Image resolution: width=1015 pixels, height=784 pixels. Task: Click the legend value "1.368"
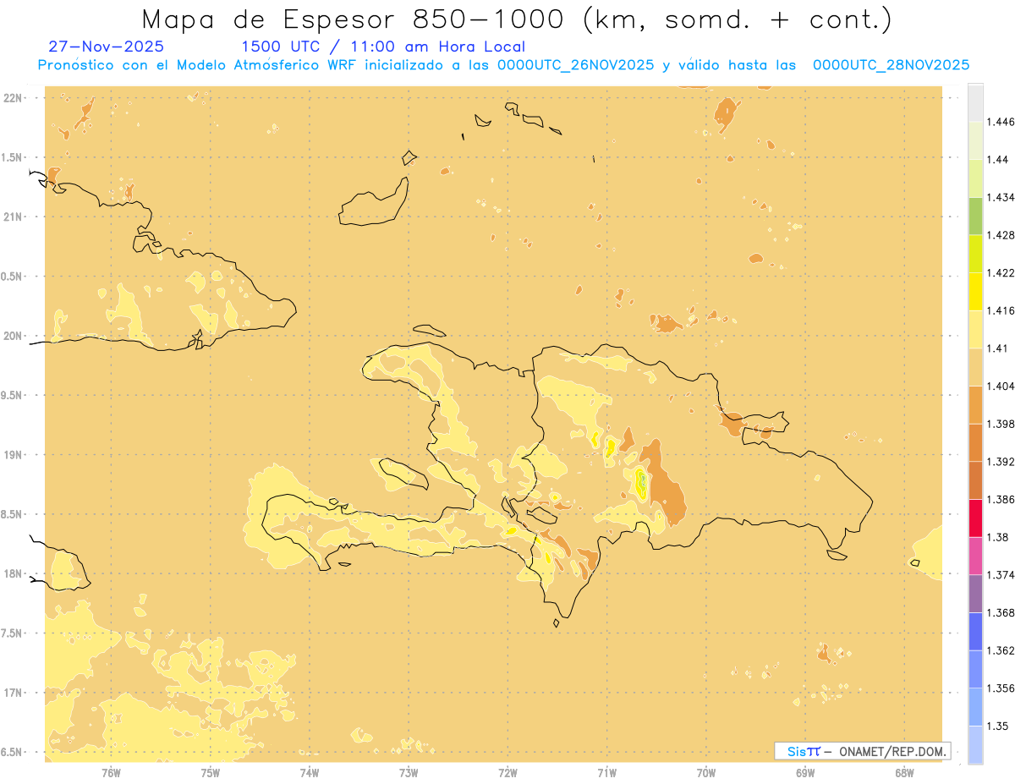[x=1001, y=612]
